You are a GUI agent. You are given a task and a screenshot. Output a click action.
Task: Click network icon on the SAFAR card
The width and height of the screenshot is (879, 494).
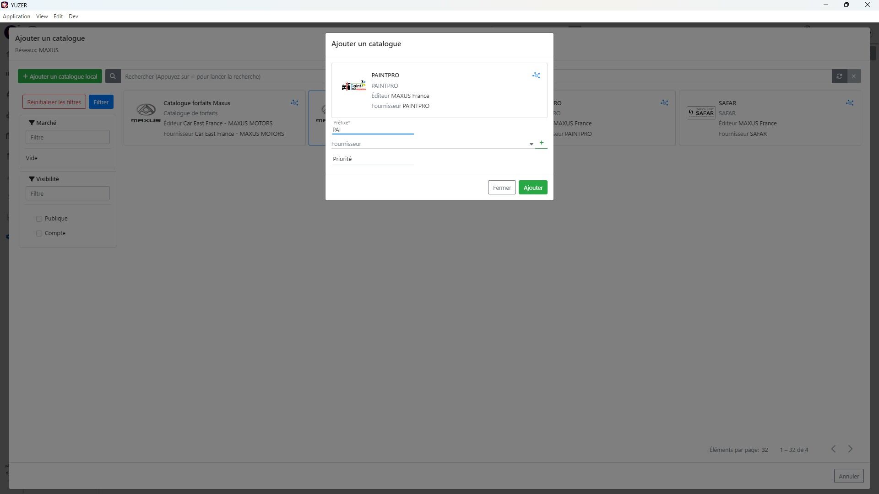click(x=850, y=103)
